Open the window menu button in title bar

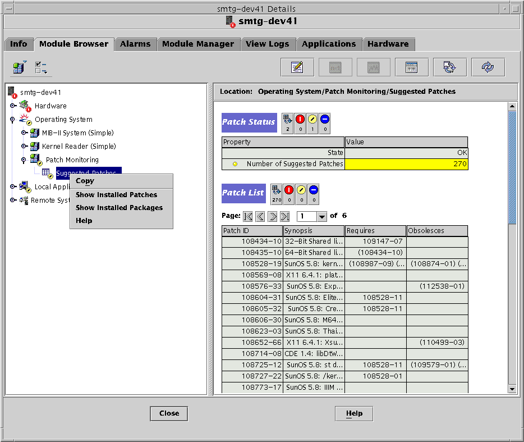[8, 8]
